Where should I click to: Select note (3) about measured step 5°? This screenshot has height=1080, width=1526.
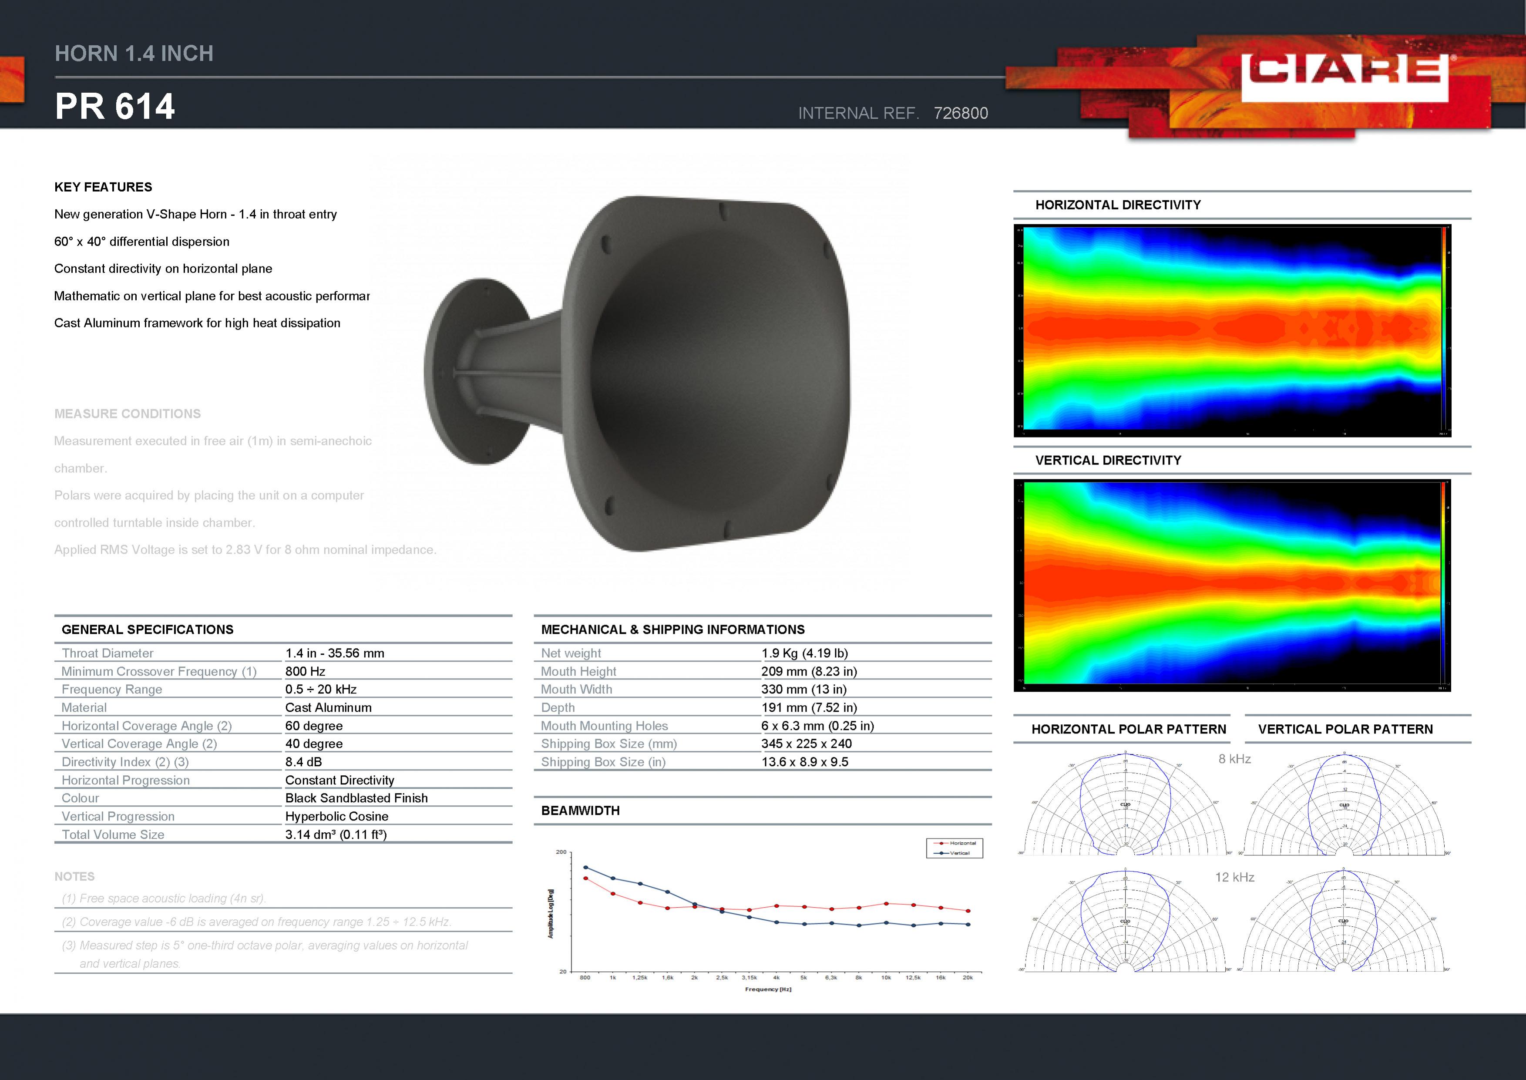pos(265,954)
